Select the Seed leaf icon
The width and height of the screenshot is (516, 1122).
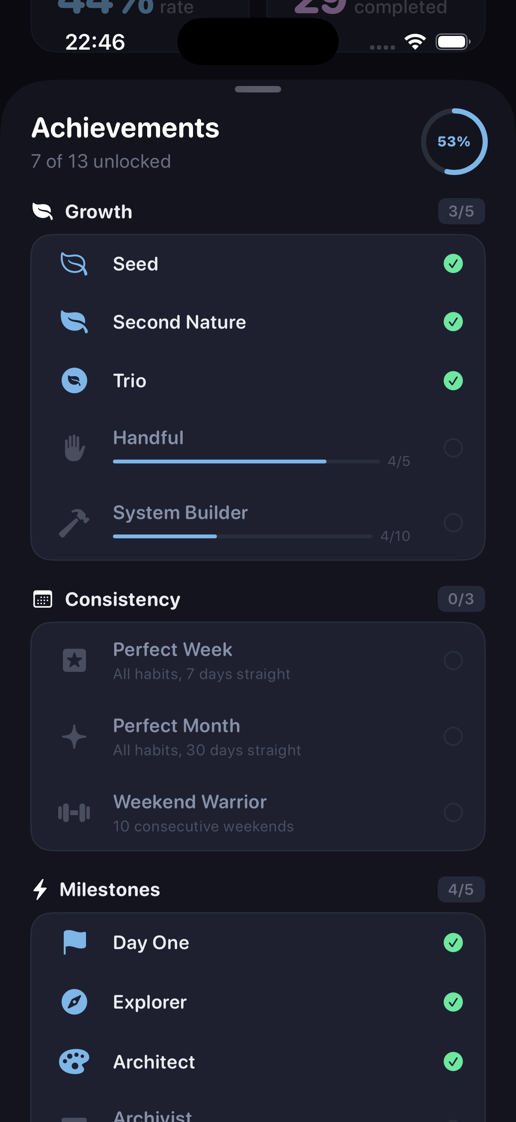tap(74, 263)
